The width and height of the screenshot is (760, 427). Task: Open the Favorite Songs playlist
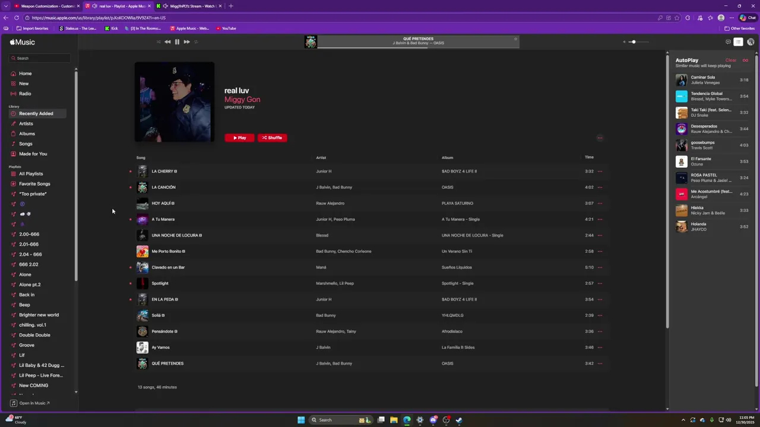pos(34,184)
